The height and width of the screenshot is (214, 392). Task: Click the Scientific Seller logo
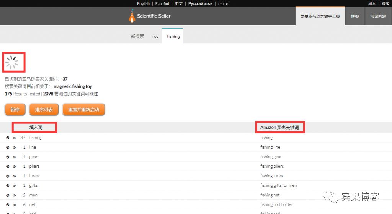tap(150, 16)
